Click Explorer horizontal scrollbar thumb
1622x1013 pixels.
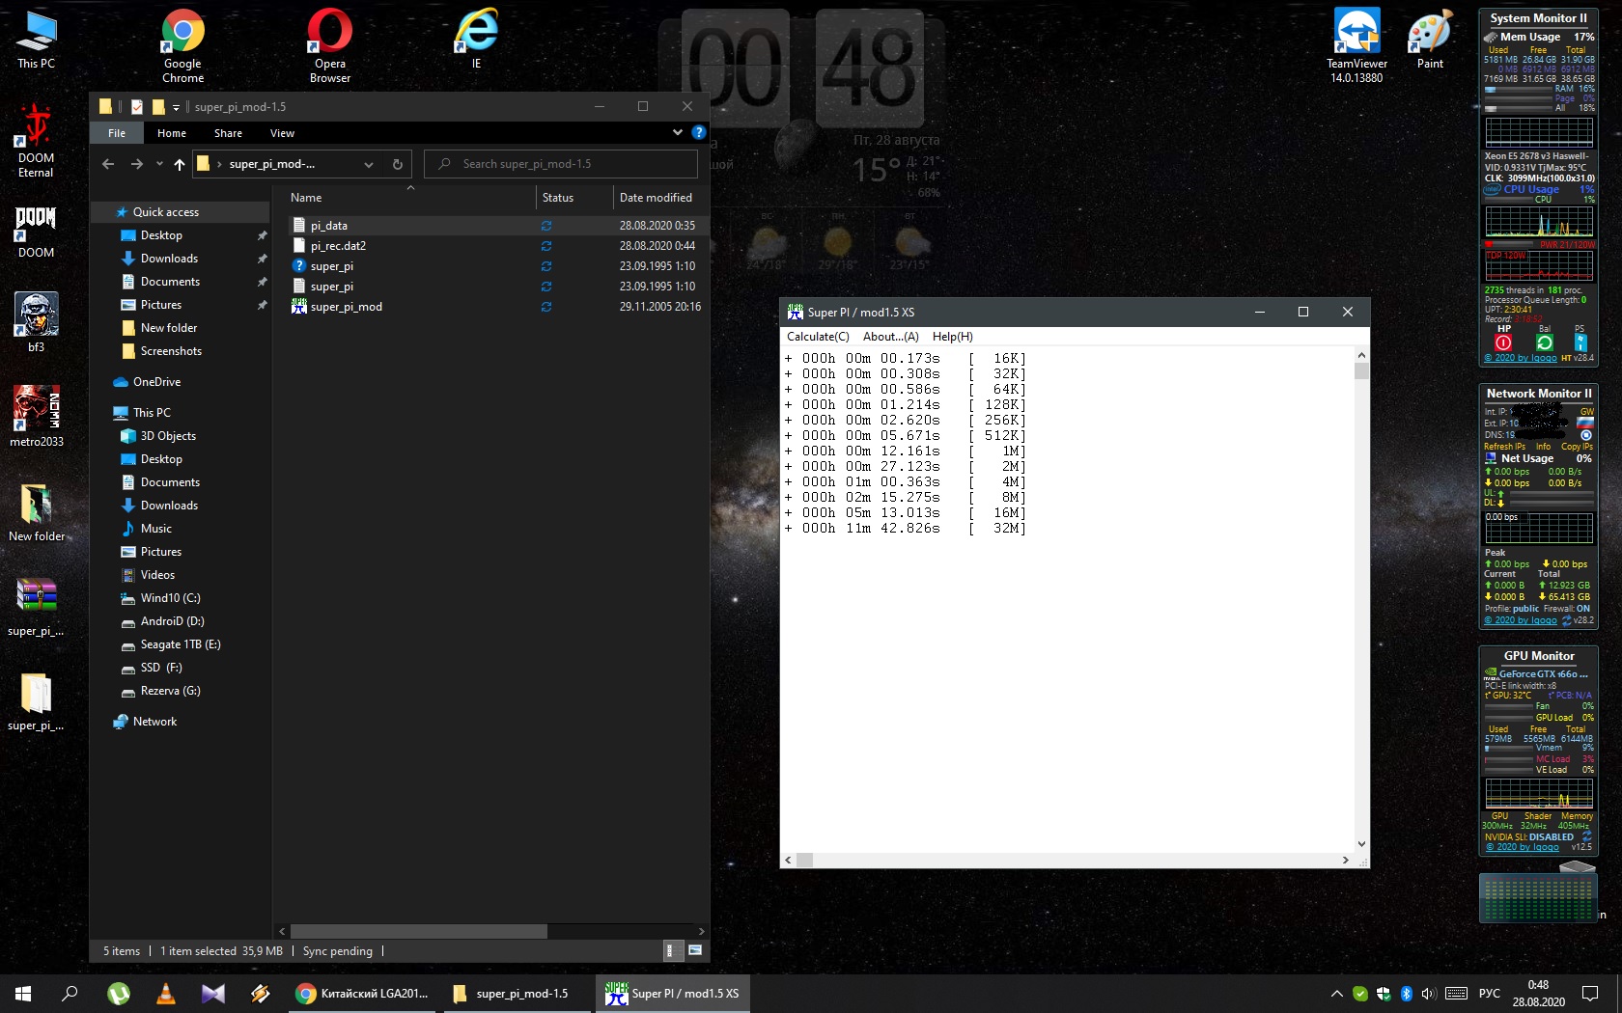tap(419, 931)
